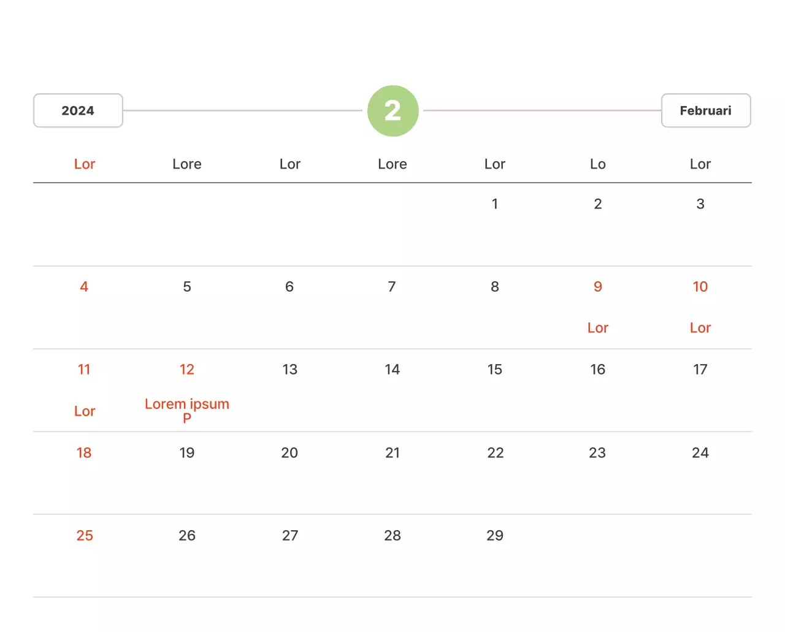Select date 27 on the calendar
The image size is (785, 632).
pyautogui.click(x=290, y=536)
